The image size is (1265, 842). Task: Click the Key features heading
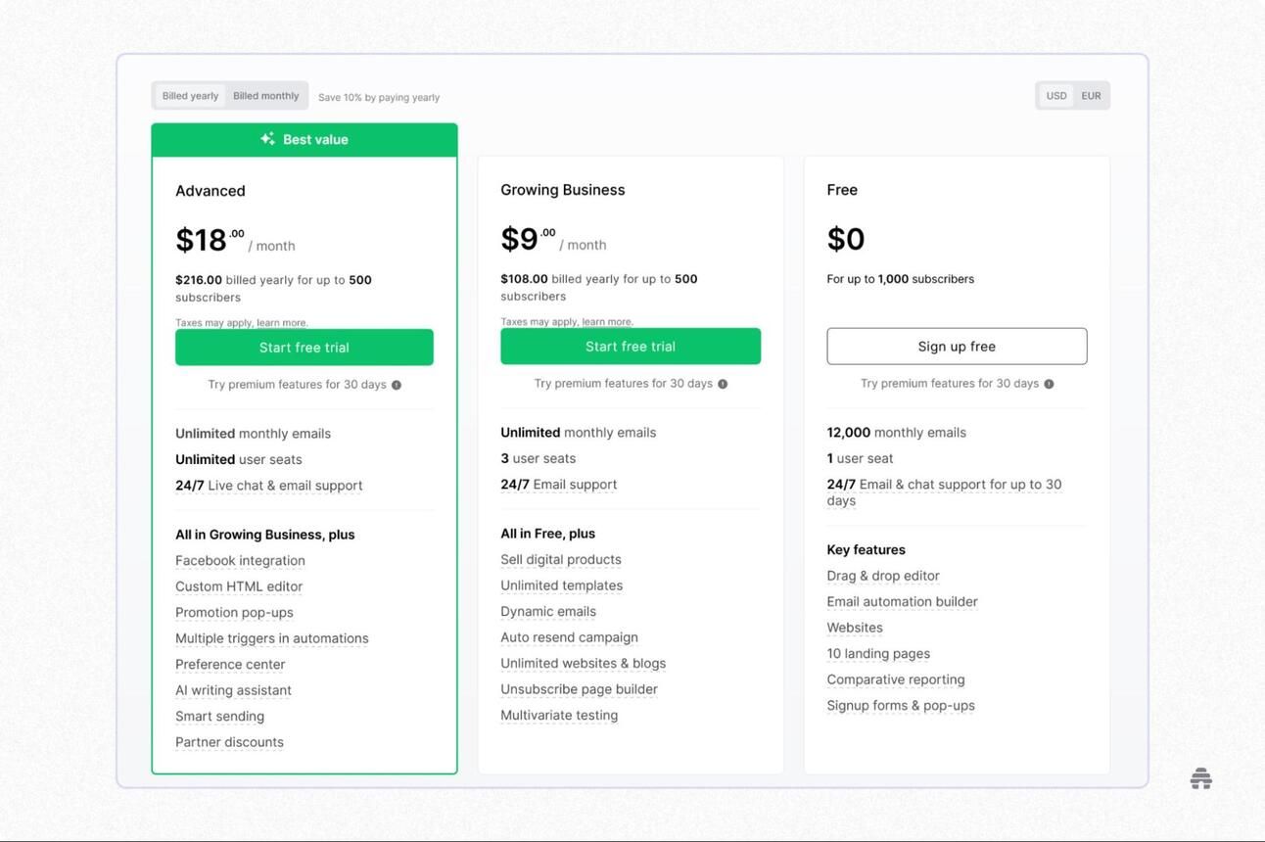[867, 550]
